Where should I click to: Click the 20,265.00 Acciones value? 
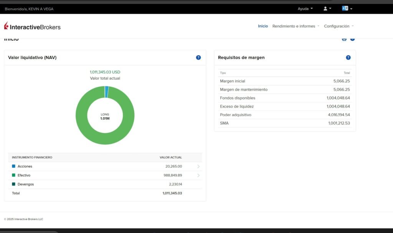174,166
